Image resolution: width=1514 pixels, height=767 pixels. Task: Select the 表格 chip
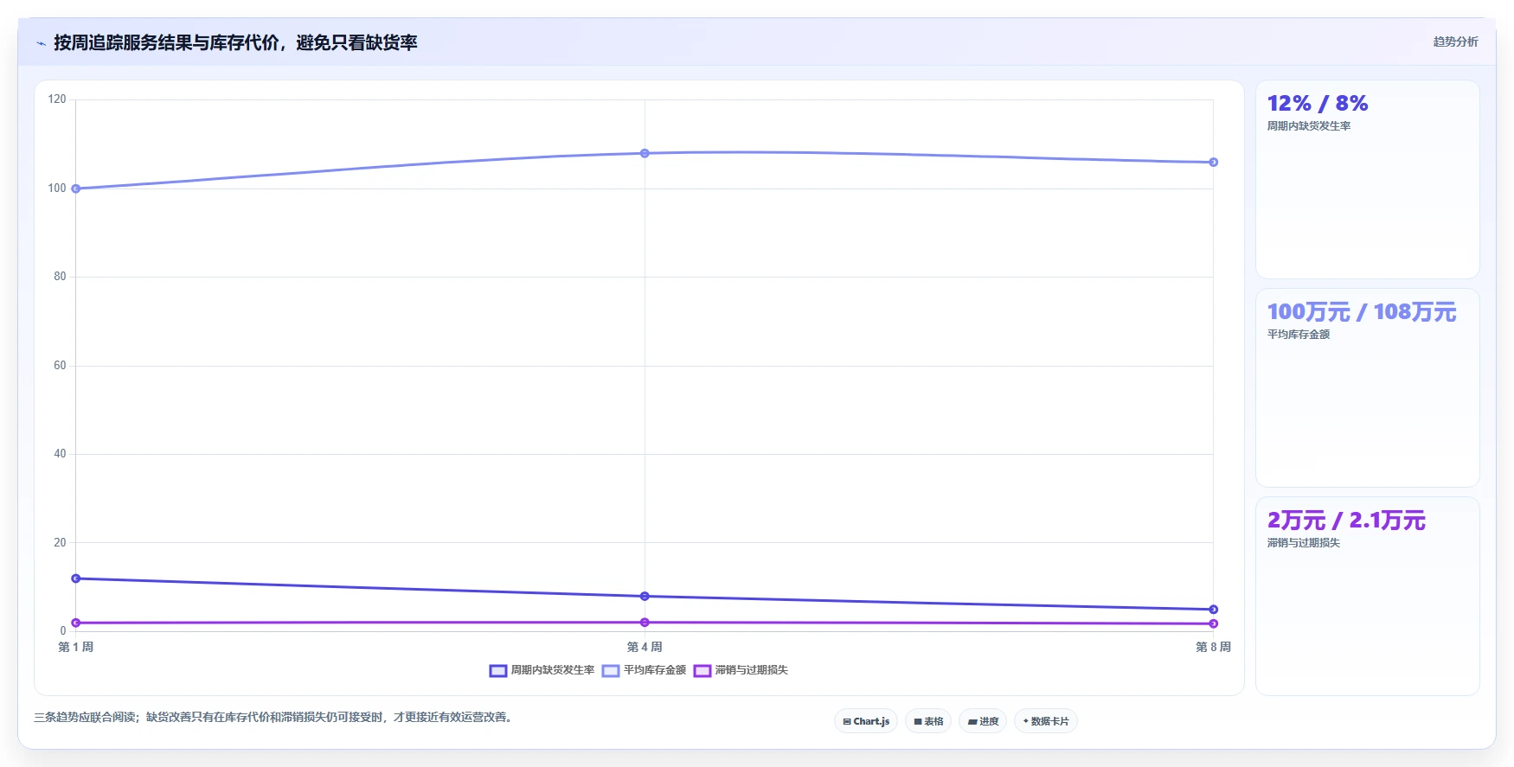tap(928, 721)
